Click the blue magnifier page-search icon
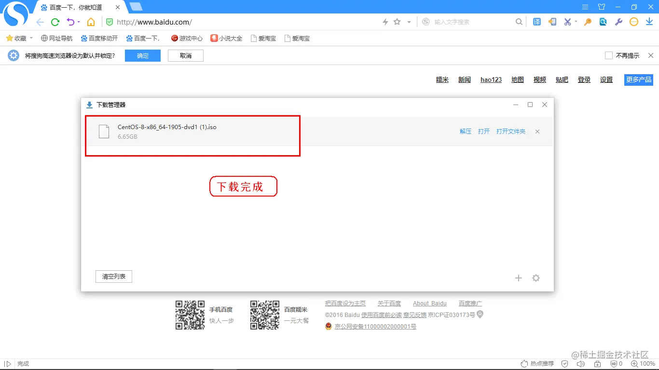 [603, 22]
